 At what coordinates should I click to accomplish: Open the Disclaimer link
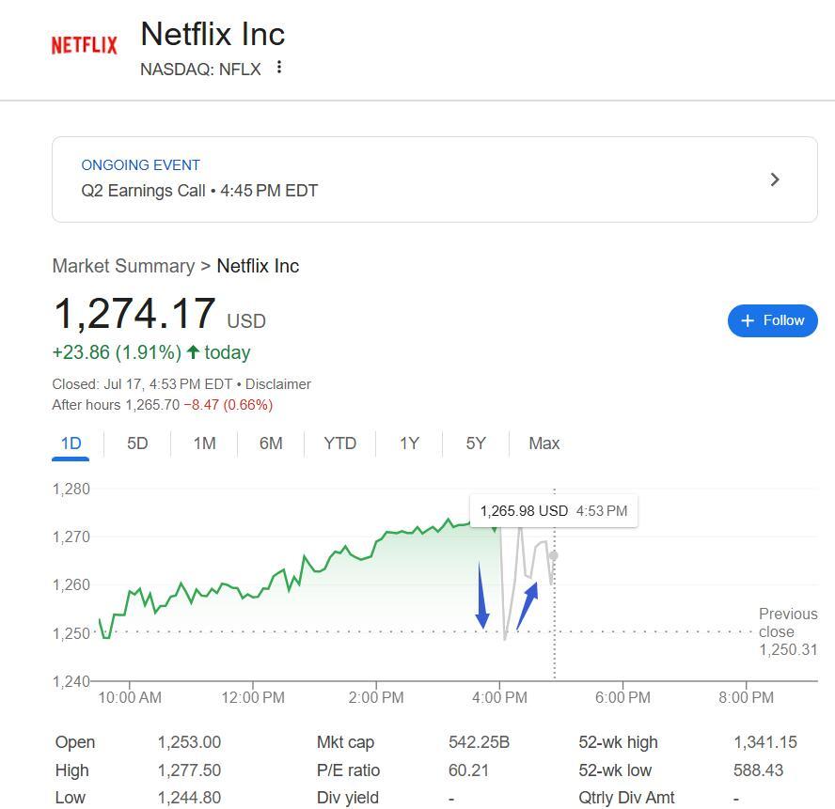(x=278, y=384)
